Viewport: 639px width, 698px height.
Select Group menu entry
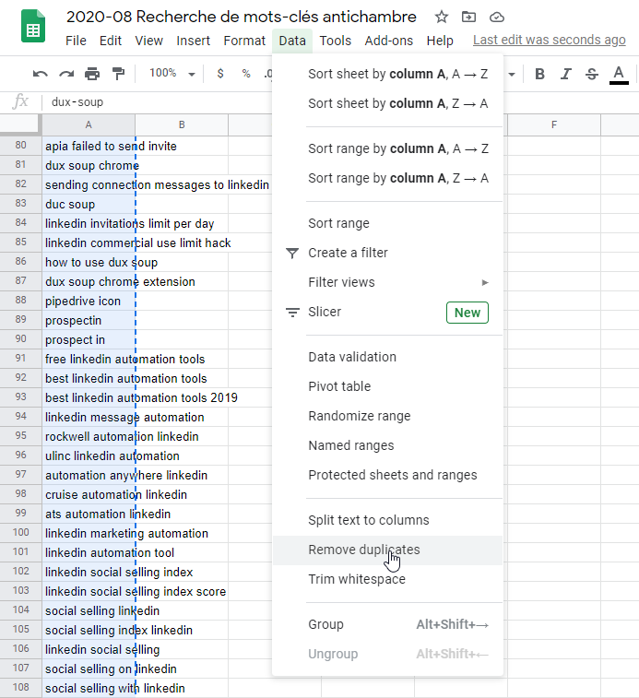click(387, 624)
